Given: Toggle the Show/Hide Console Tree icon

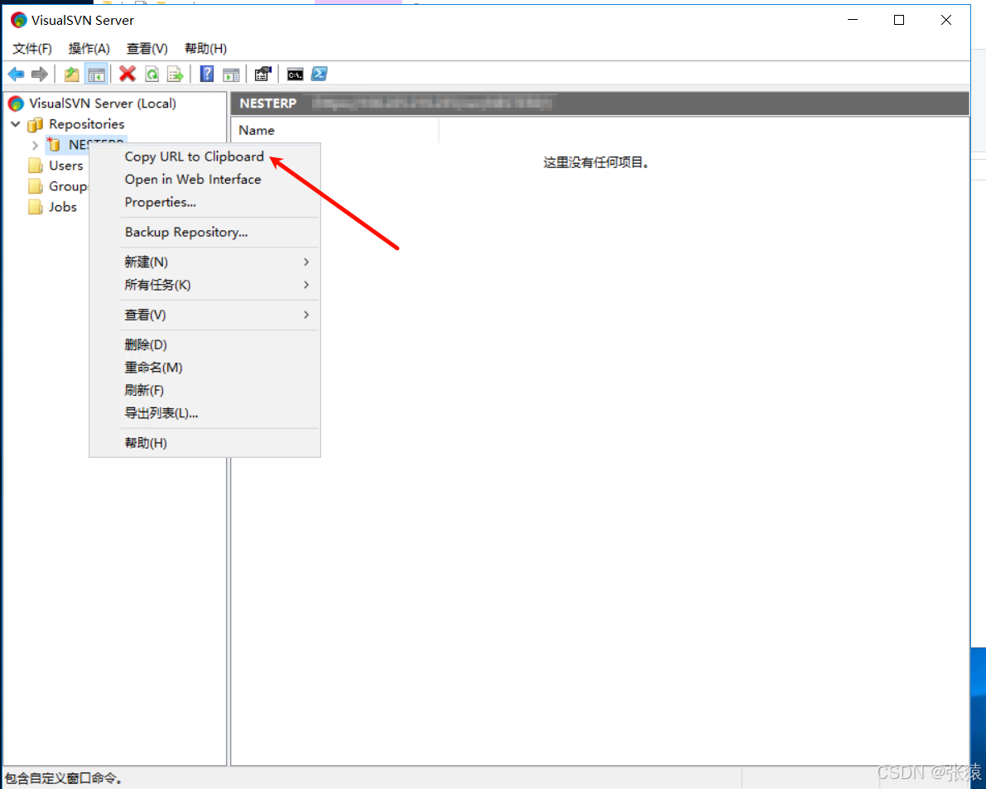Looking at the screenshot, I should [x=96, y=75].
